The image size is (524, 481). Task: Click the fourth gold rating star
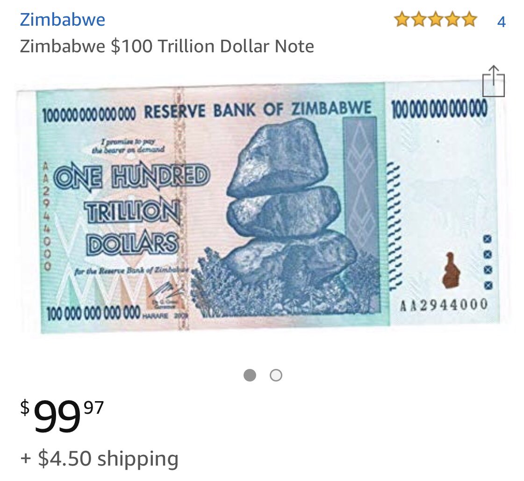(452, 19)
